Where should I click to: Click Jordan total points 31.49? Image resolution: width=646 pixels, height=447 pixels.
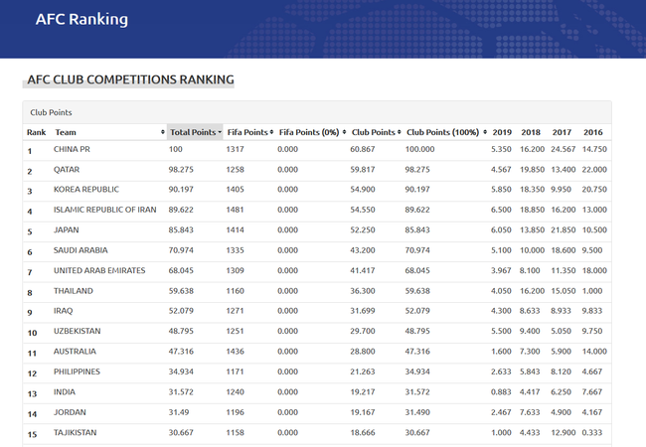178,412
